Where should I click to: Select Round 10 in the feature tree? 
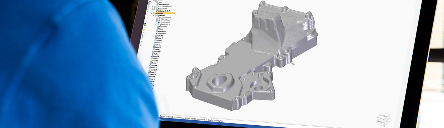pyautogui.click(x=153, y=70)
